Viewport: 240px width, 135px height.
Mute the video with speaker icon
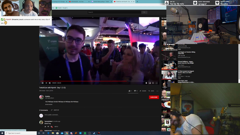click(50, 83)
